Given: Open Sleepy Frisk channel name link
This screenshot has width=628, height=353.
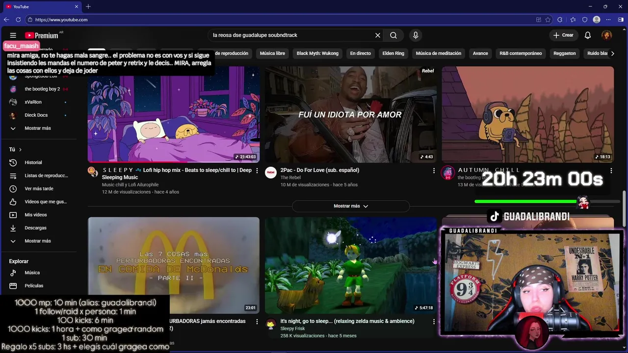Looking at the screenshot, I should 293,328.
